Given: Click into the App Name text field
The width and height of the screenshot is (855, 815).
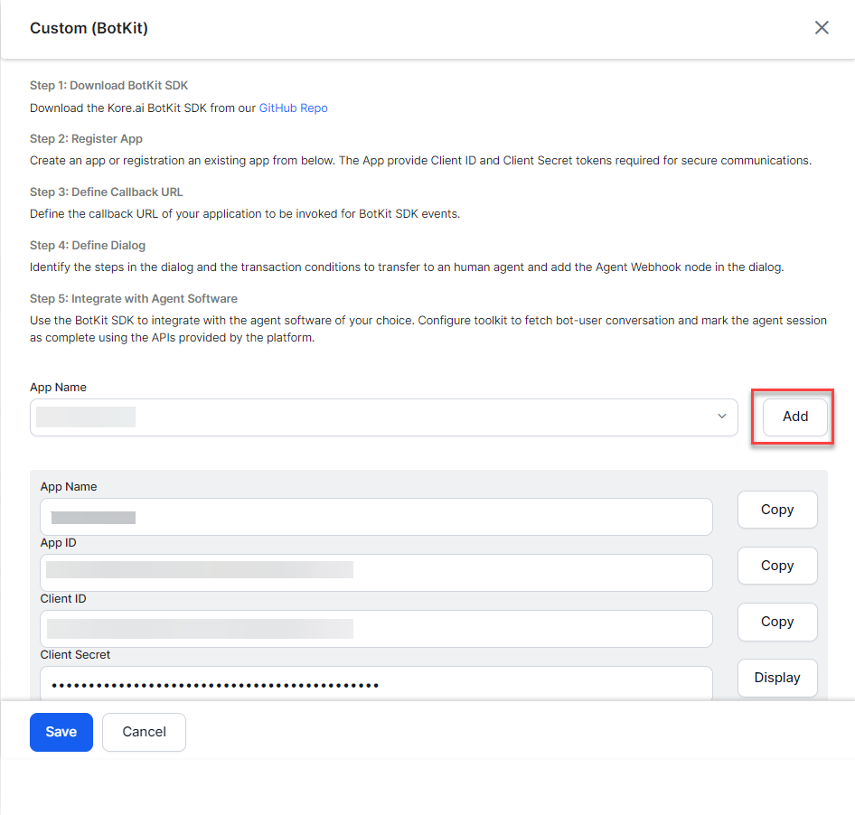Looking at the screenshot, I should click(x=376, y=517).
